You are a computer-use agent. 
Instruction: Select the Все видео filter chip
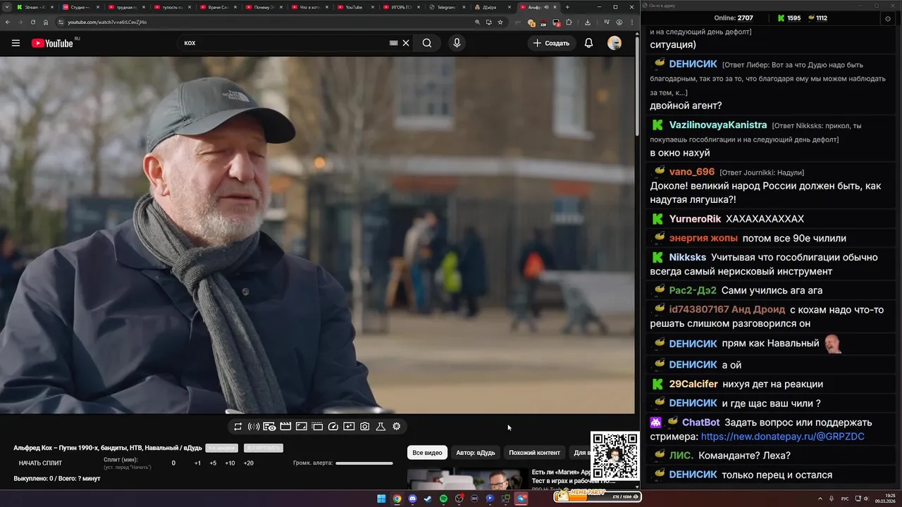pos(427,453)
